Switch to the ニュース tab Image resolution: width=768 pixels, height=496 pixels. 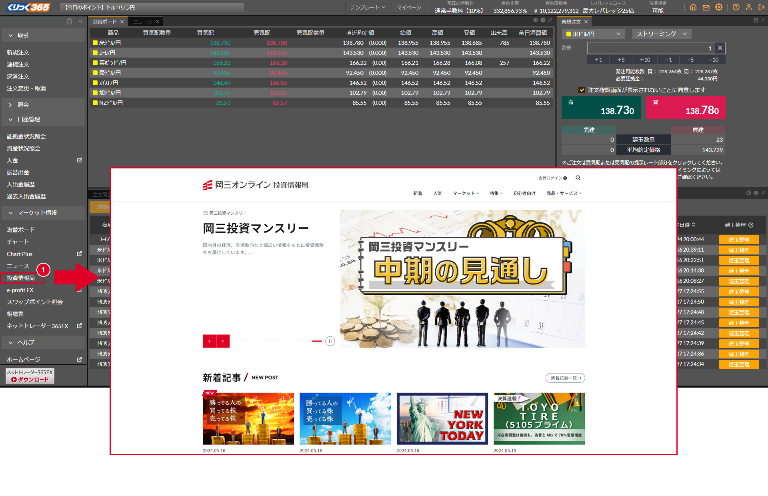pyautogui.click(x=143, y=22)
